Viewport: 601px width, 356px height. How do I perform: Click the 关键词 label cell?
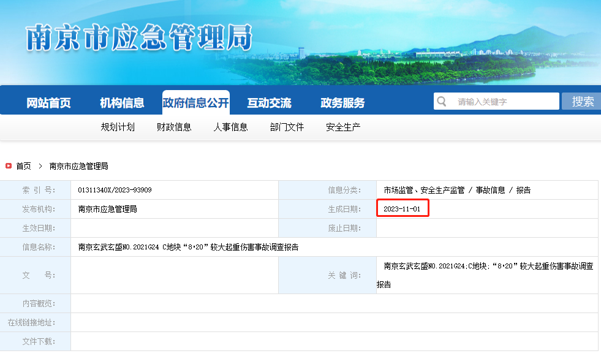[327, 275]
